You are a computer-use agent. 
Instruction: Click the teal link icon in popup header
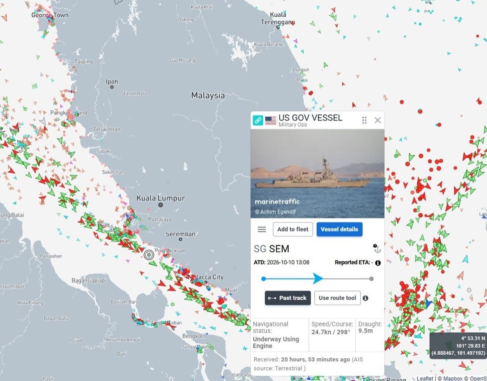click(258, 121)
